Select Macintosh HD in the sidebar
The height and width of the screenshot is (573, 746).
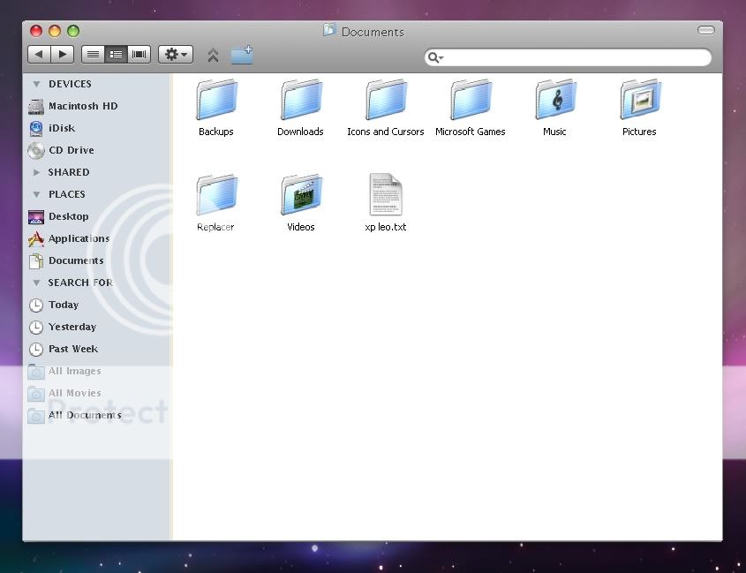(82, 106)
